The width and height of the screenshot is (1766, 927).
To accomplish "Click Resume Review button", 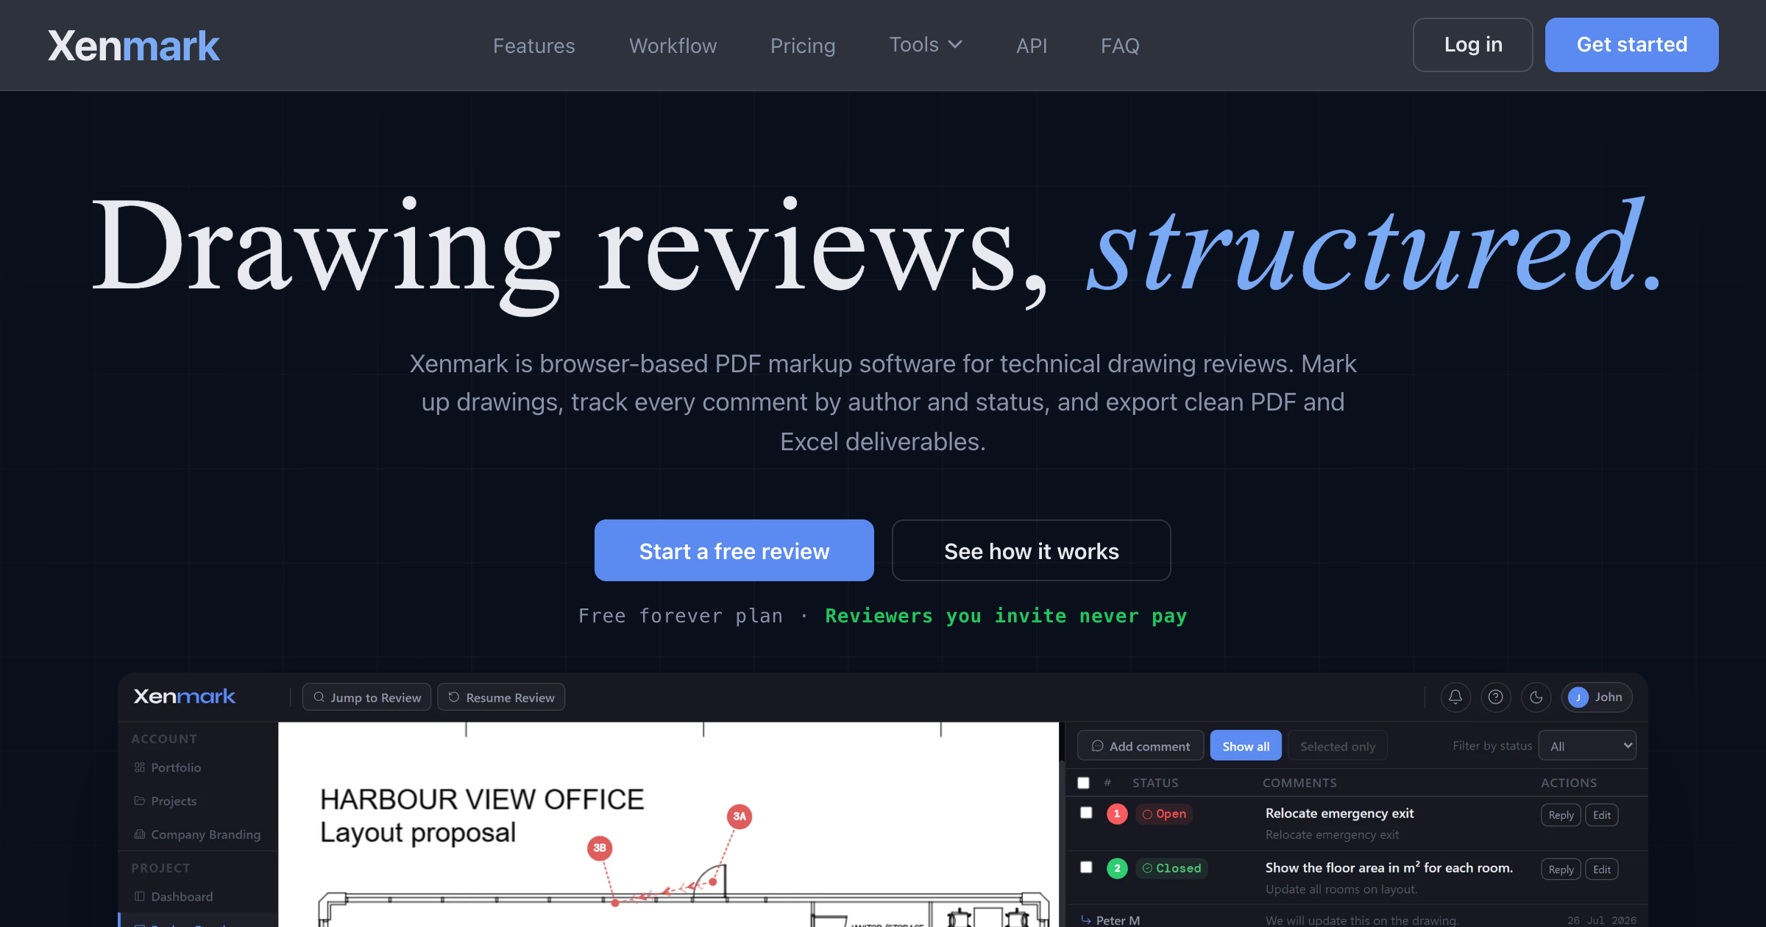I will 501,697.
